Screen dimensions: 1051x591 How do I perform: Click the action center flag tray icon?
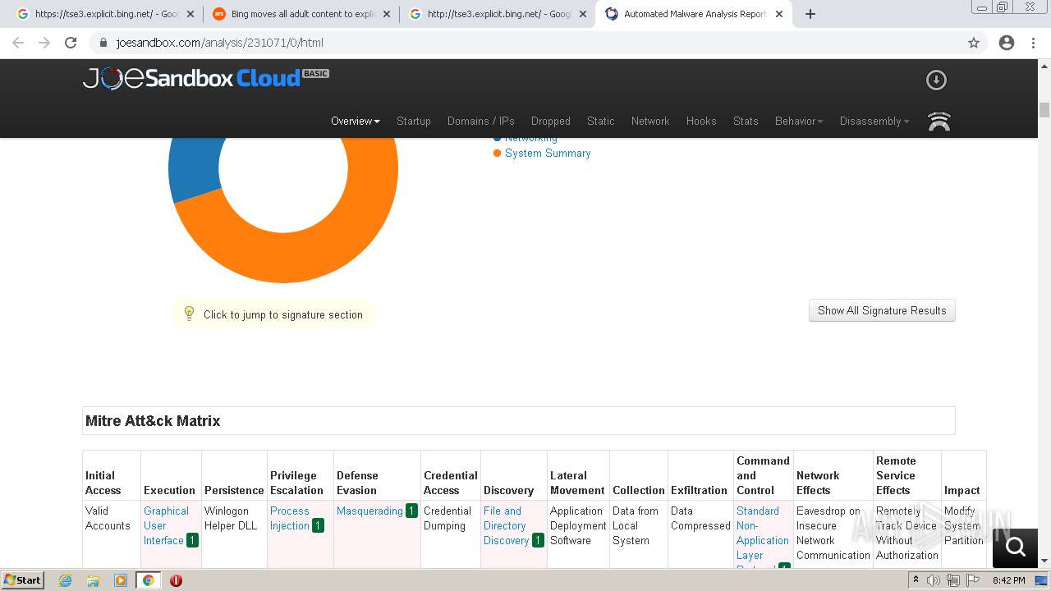click(972, 580)
